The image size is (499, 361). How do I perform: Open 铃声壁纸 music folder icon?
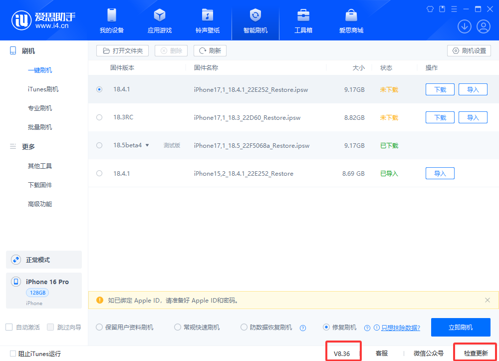tap(208, 15)
